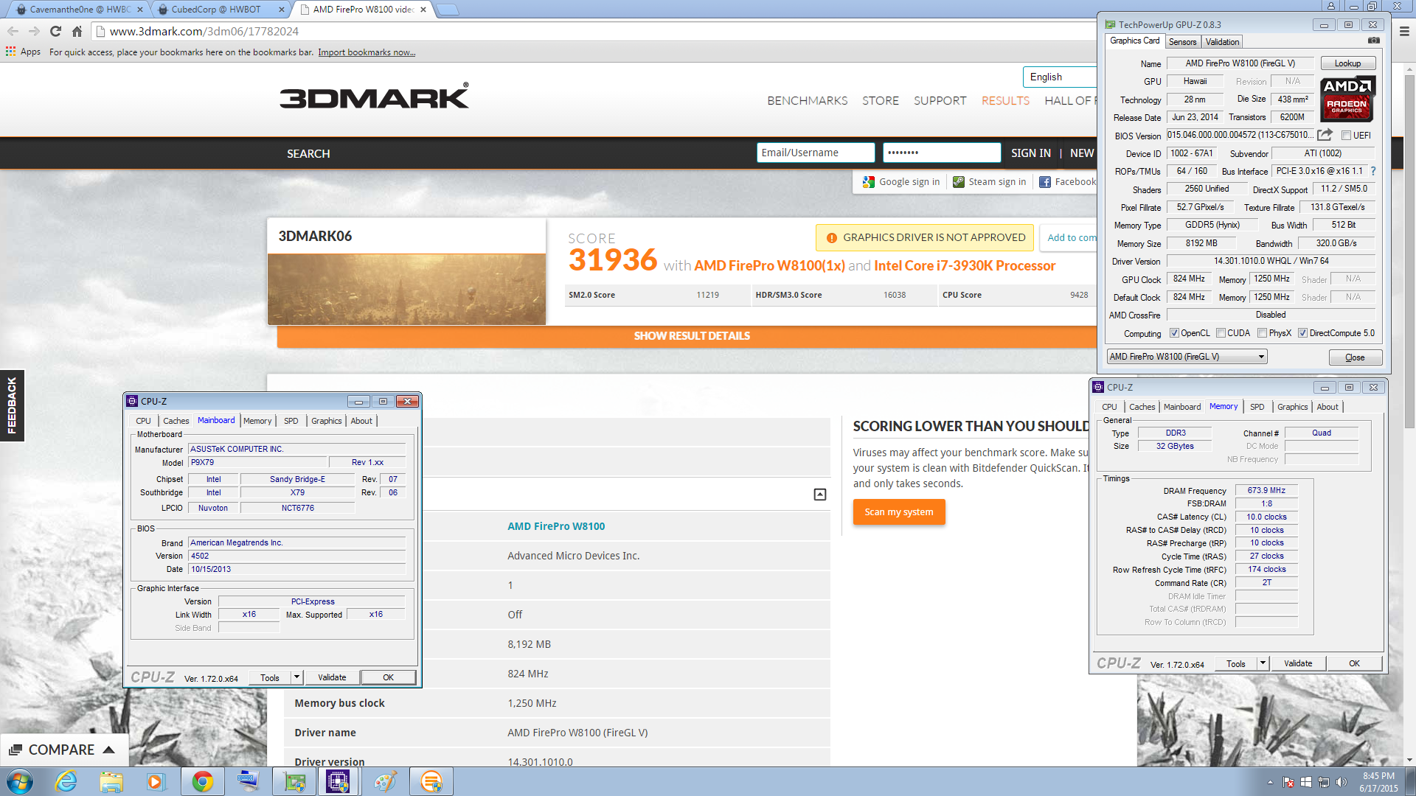This screenshot has width=1416, height=796.
Task: Click Close button in GPU-Z
Action: pos(1355,357)
